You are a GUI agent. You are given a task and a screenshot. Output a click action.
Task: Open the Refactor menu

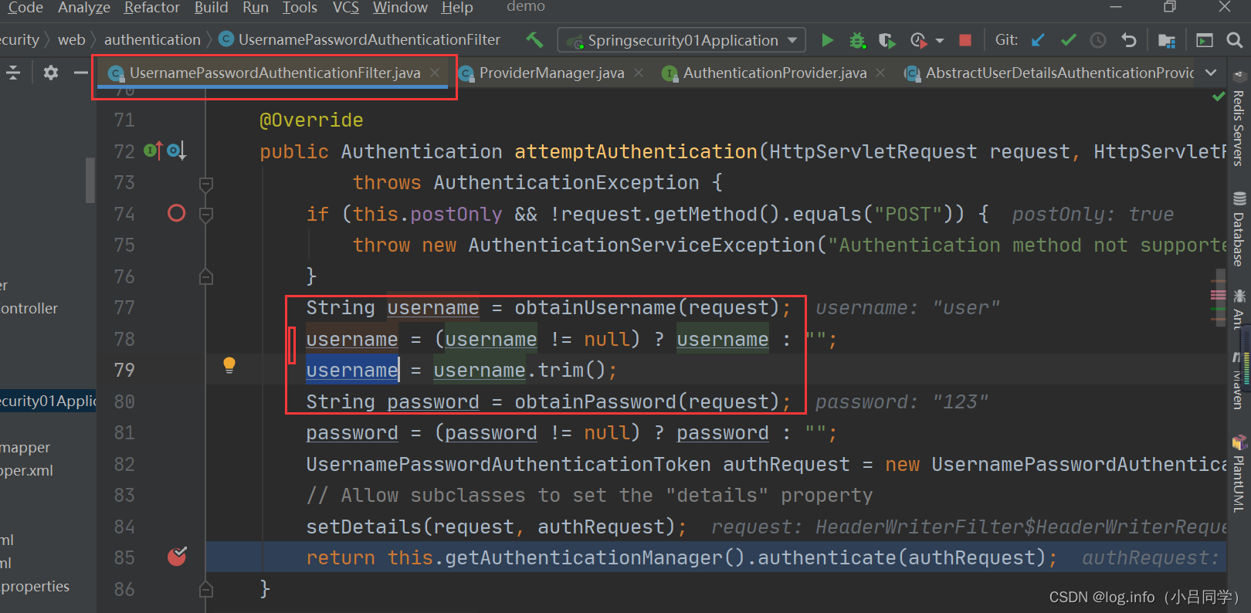pyautogui.click(x=152, y=8)
